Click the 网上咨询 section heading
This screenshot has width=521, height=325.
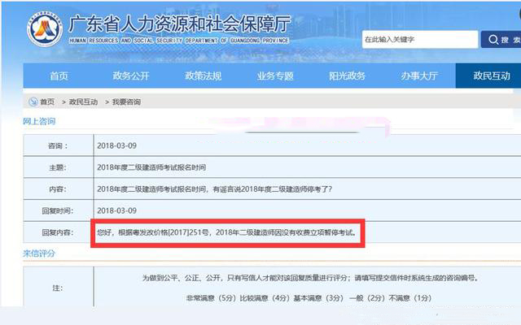click(39, 121)
